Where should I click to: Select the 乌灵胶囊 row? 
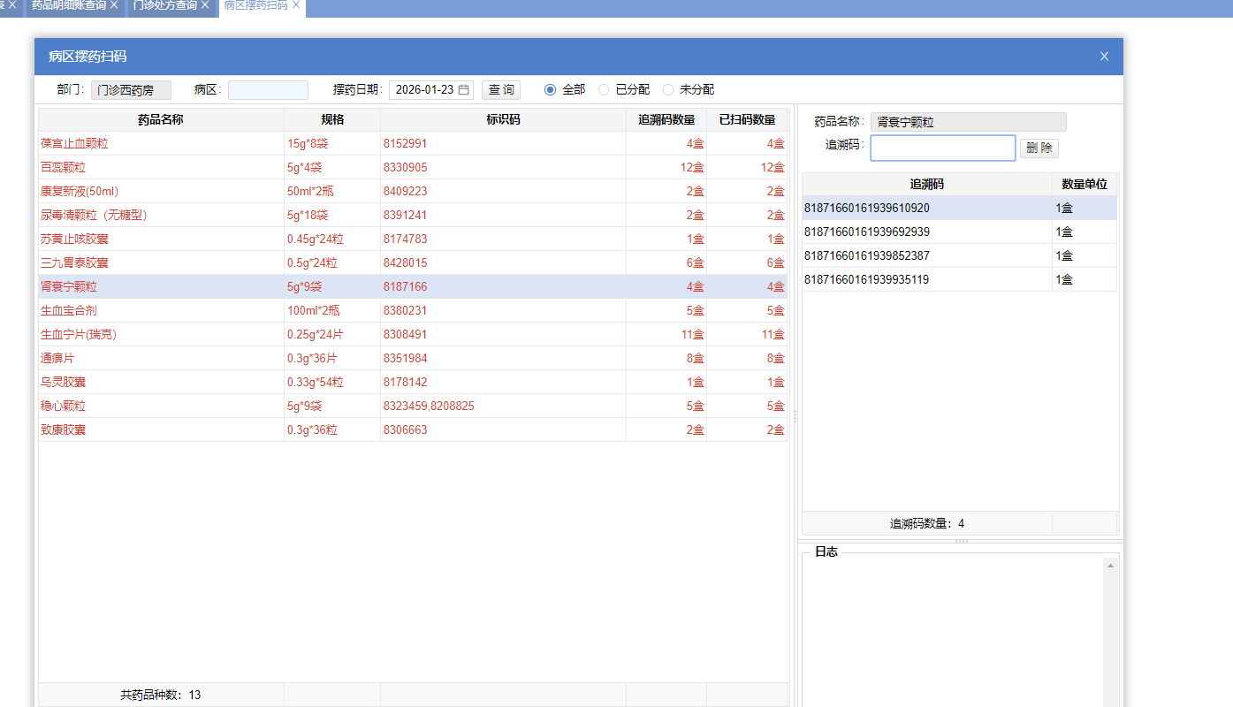[413, 382]
